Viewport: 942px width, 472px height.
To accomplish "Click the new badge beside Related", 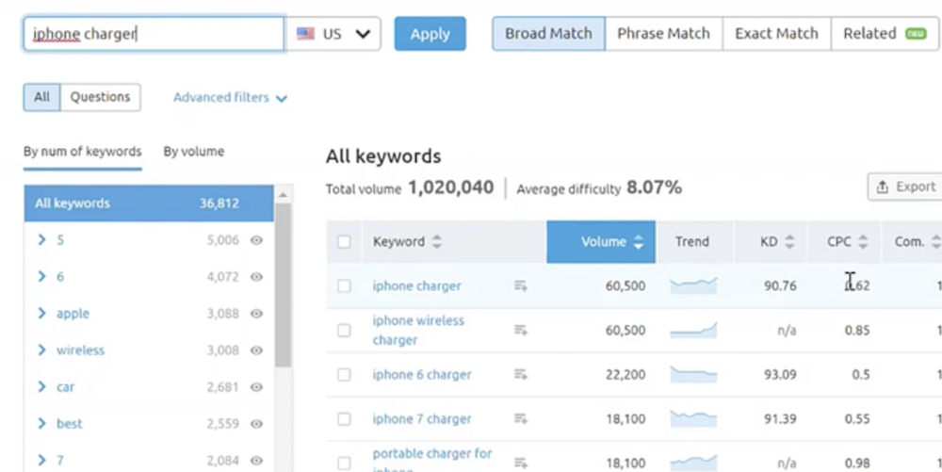I will point(916,34).
